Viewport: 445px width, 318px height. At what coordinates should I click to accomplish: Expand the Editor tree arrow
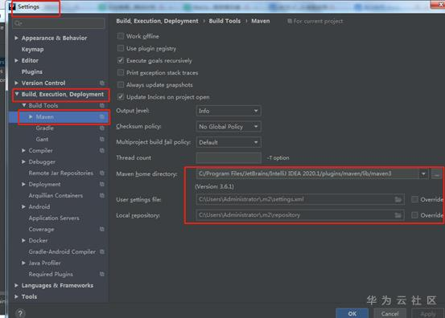click(16, 60)
